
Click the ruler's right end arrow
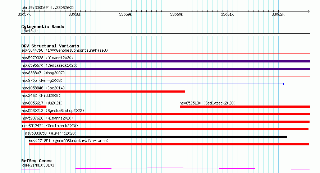(x=308, y=11)
